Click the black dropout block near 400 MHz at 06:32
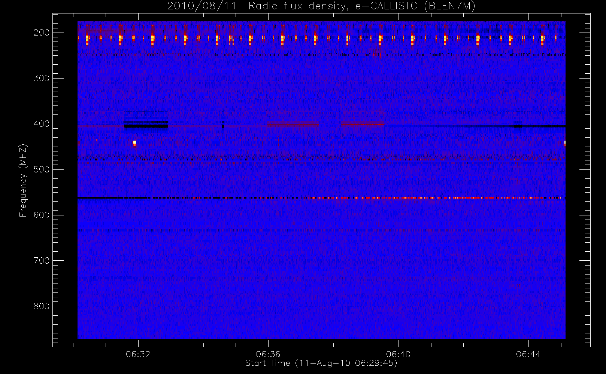 (x=146, y=126)
